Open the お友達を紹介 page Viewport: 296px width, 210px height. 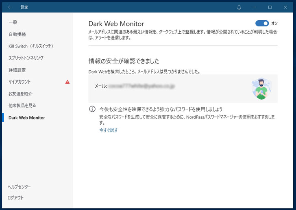20,94
